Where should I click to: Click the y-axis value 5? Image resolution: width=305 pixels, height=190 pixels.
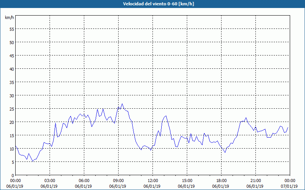tap(13, 162)
